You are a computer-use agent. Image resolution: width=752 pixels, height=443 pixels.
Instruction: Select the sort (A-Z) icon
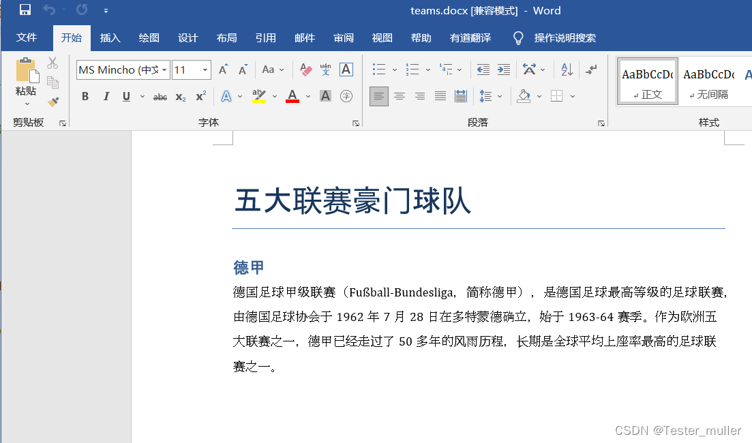coord(567,70)
